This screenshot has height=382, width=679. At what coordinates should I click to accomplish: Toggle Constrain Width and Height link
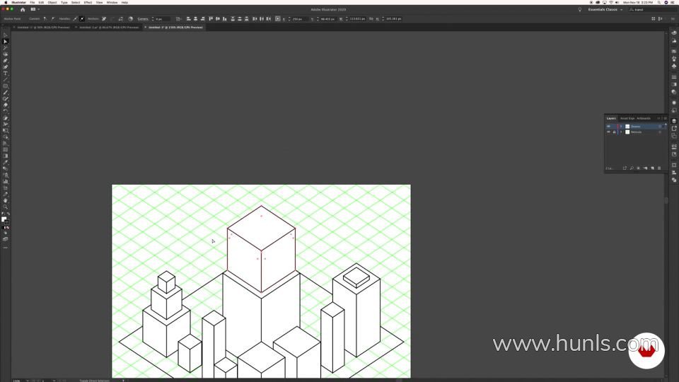(x=371, y=19)
